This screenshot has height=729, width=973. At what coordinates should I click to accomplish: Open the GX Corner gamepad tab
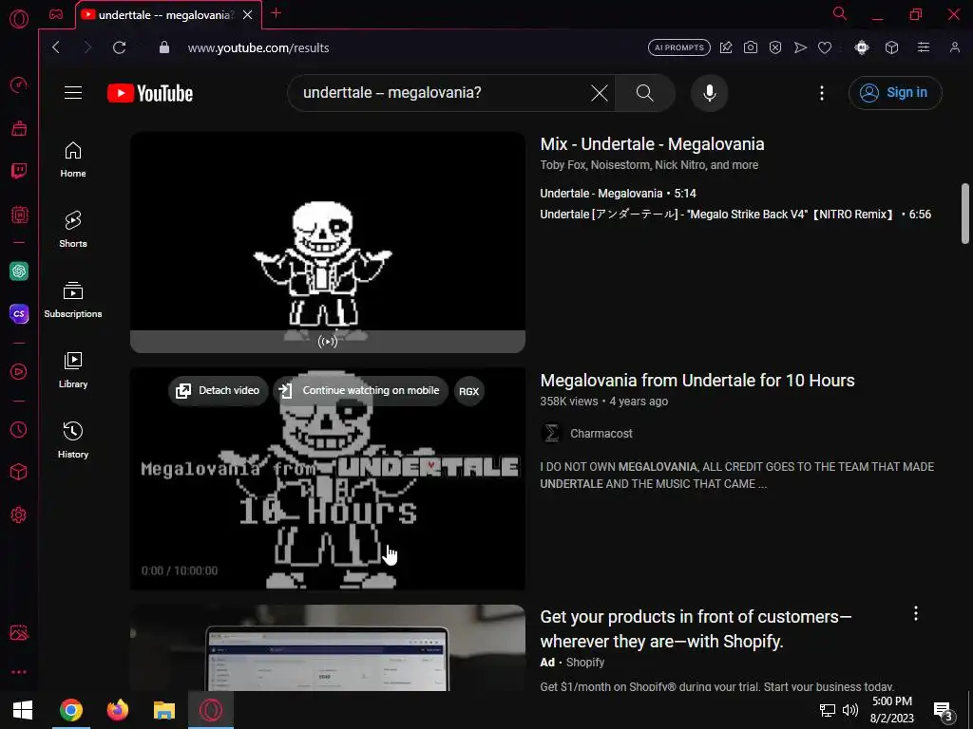point(56,14)
